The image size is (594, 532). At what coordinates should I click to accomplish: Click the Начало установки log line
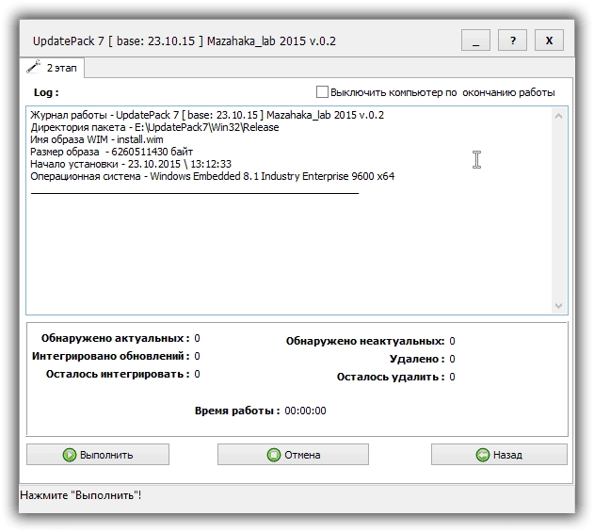pyautogui.click(x=131, y=164)
